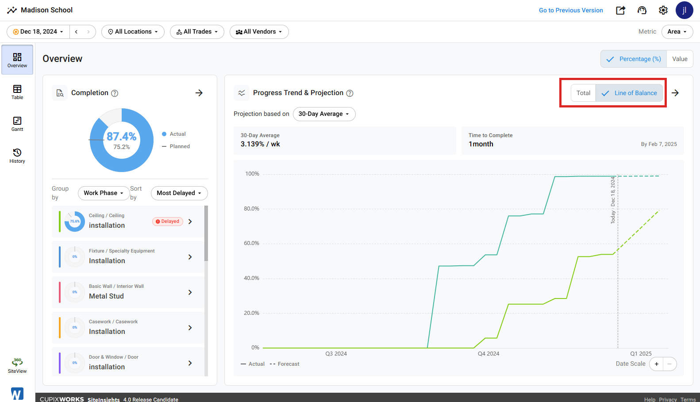Image resolution: width=700 pixels, height=402 pixels.
Task: Open the Gantt view in sidebar
Action: tap(17, 124)
